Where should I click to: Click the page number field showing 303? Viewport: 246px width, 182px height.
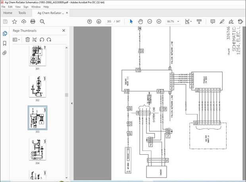coord(109,21)
